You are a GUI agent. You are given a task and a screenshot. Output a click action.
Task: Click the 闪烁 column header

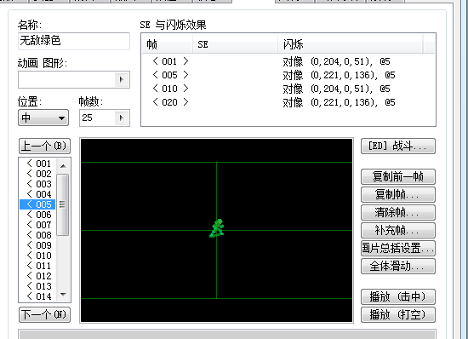coord(351,44)
